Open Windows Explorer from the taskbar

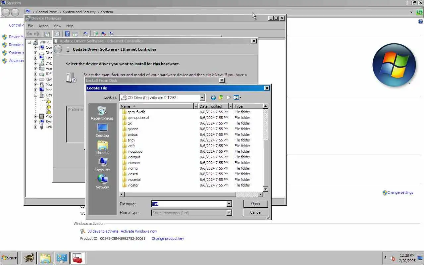pyautogui.click(x=45, y=258)
